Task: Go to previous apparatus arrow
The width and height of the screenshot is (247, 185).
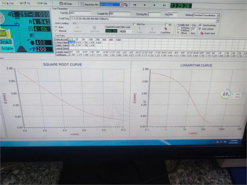Action: [144, 5]
